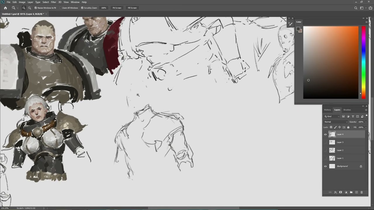Click the hue slider strip
This screenshot has width=374, height=210.
[363, 62]
